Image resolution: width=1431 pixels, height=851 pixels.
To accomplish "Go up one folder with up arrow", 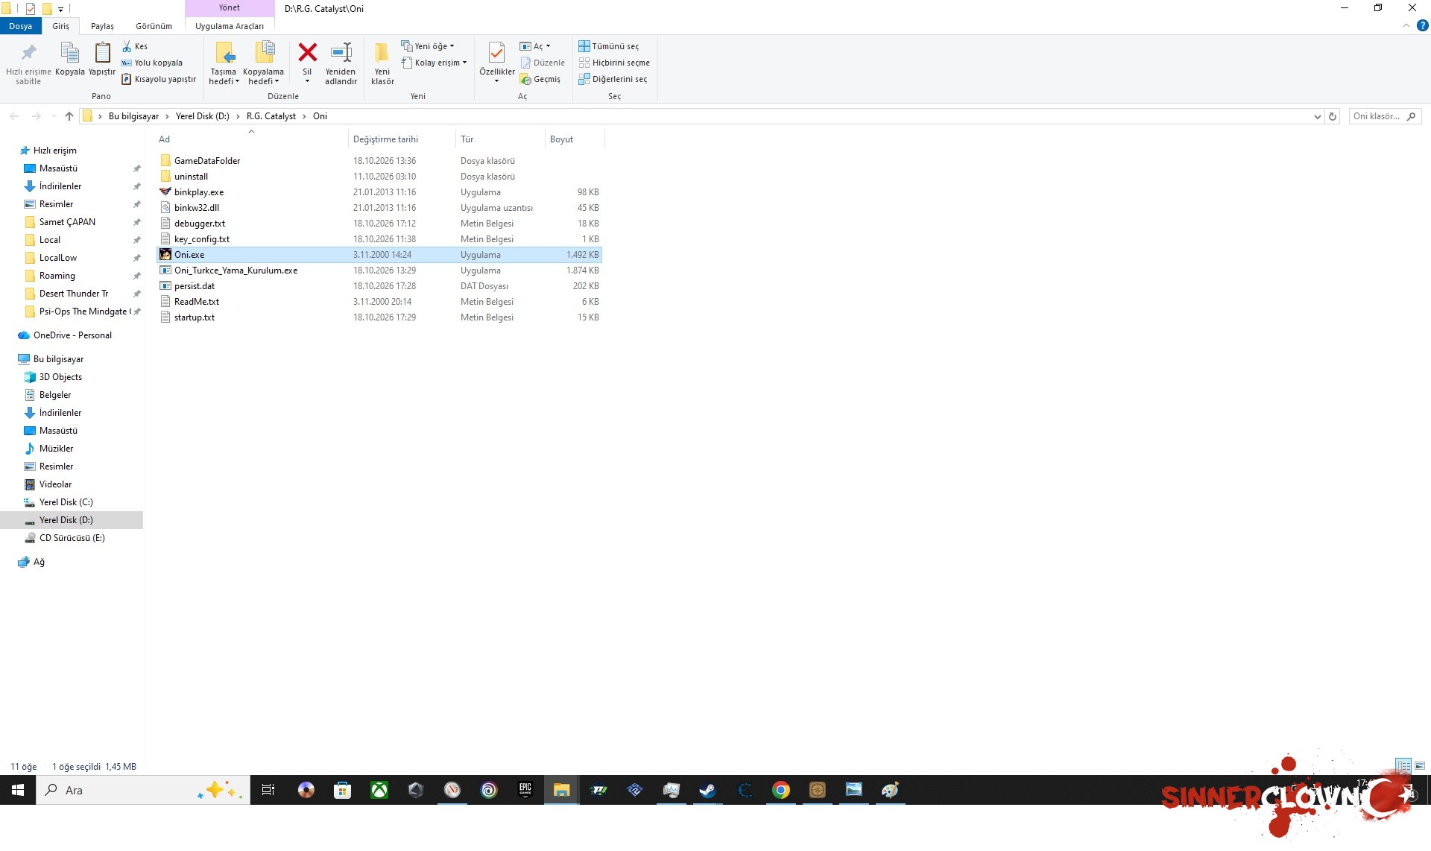I will click(x=69, y=116).
